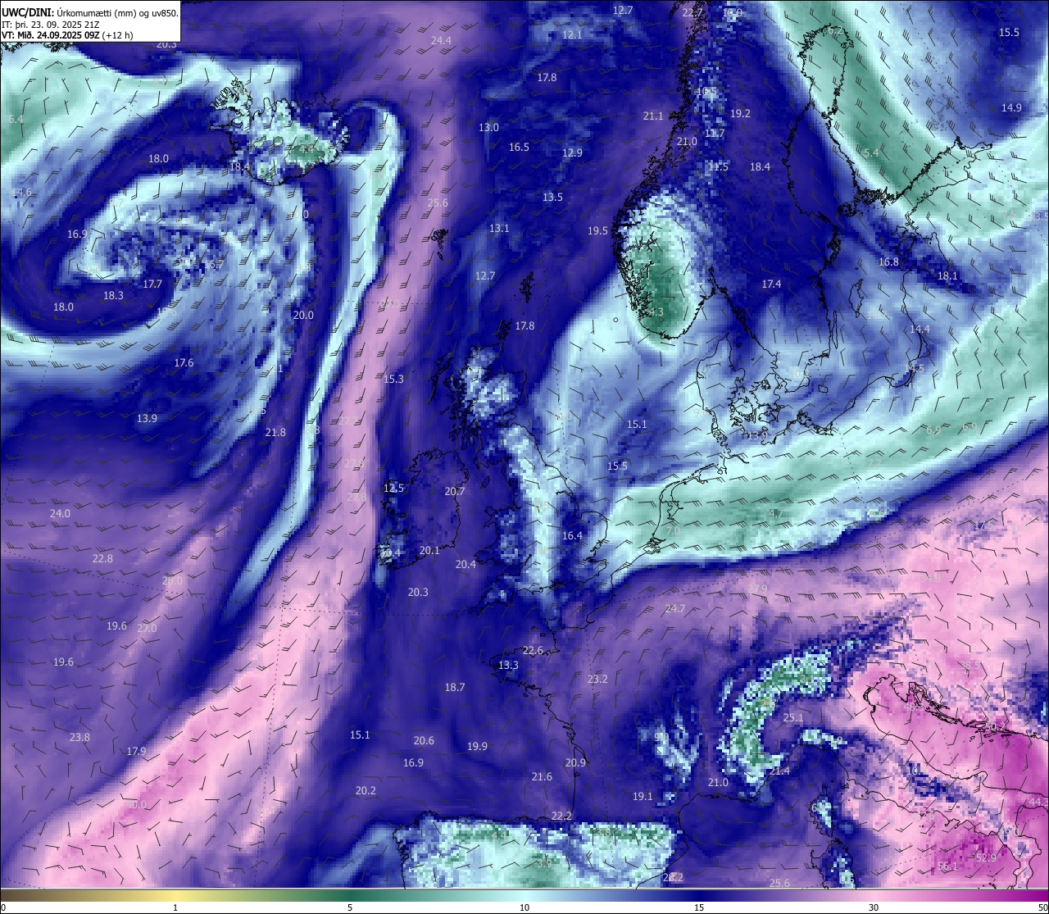Click the 22.6 value near Brittany
The width and height of the screenshot is (1049, 914).
533,650
